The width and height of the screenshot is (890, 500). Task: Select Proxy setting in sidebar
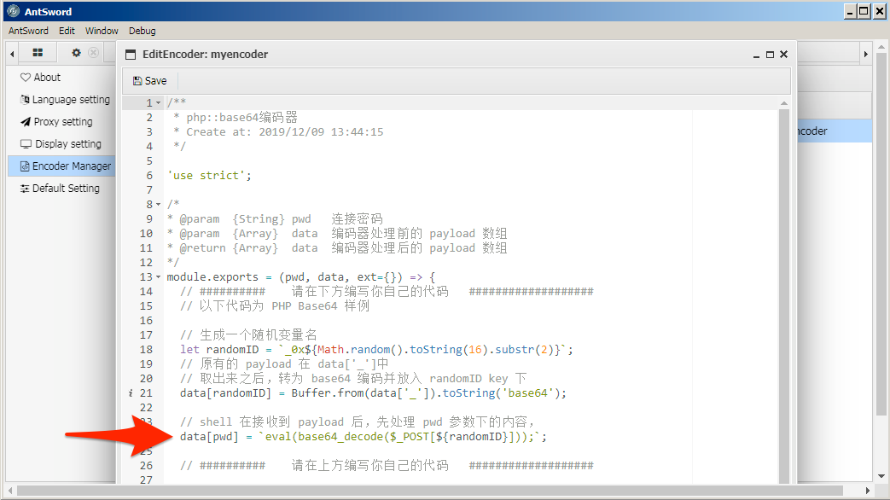[63, 121]
